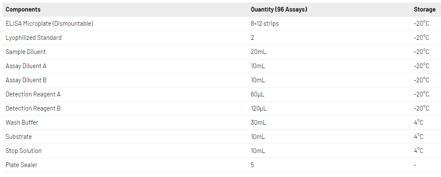Select the Stop Solution row
Image resolution: width=441 pixels, height=177 pixels.
click(24, 151)
